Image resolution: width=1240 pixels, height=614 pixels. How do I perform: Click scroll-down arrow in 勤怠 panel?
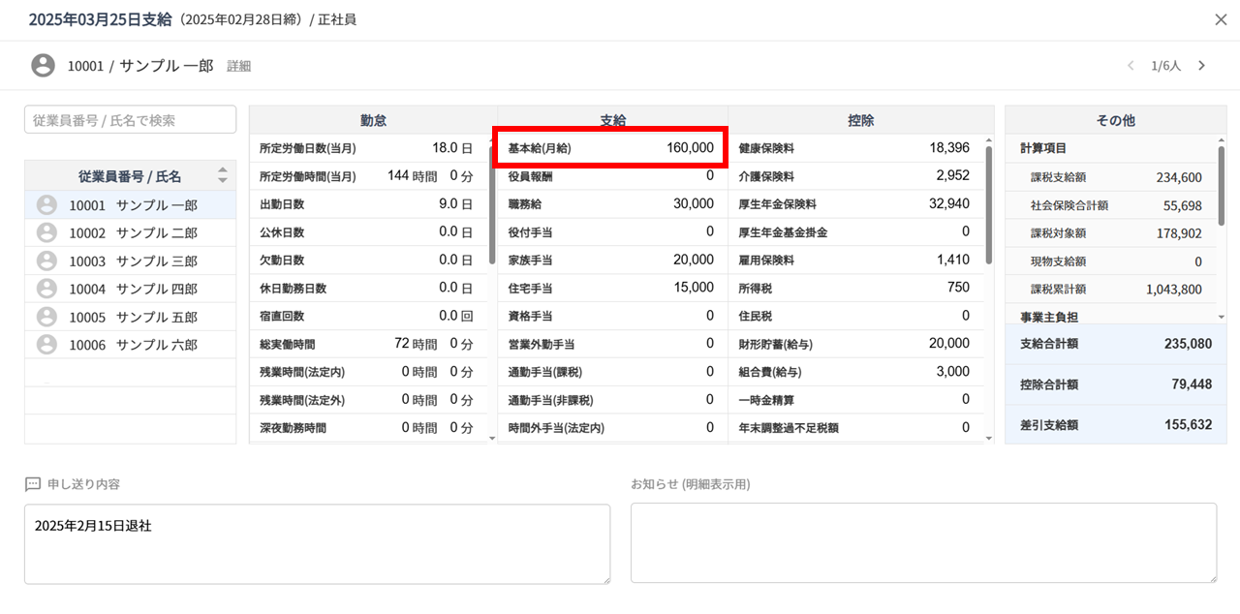point(492,438)
